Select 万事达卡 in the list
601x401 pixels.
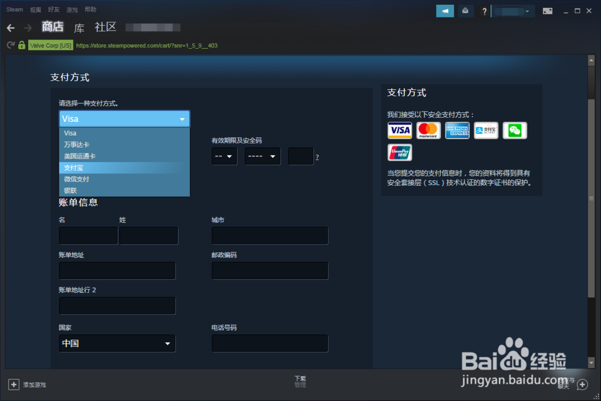pyautogui.click(x=124, y=145)
